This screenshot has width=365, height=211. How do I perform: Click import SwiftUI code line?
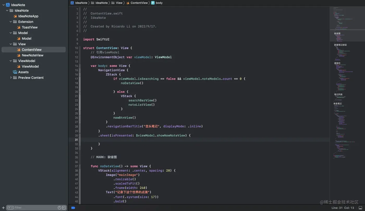pyautogui.click(x=96, y=39)
